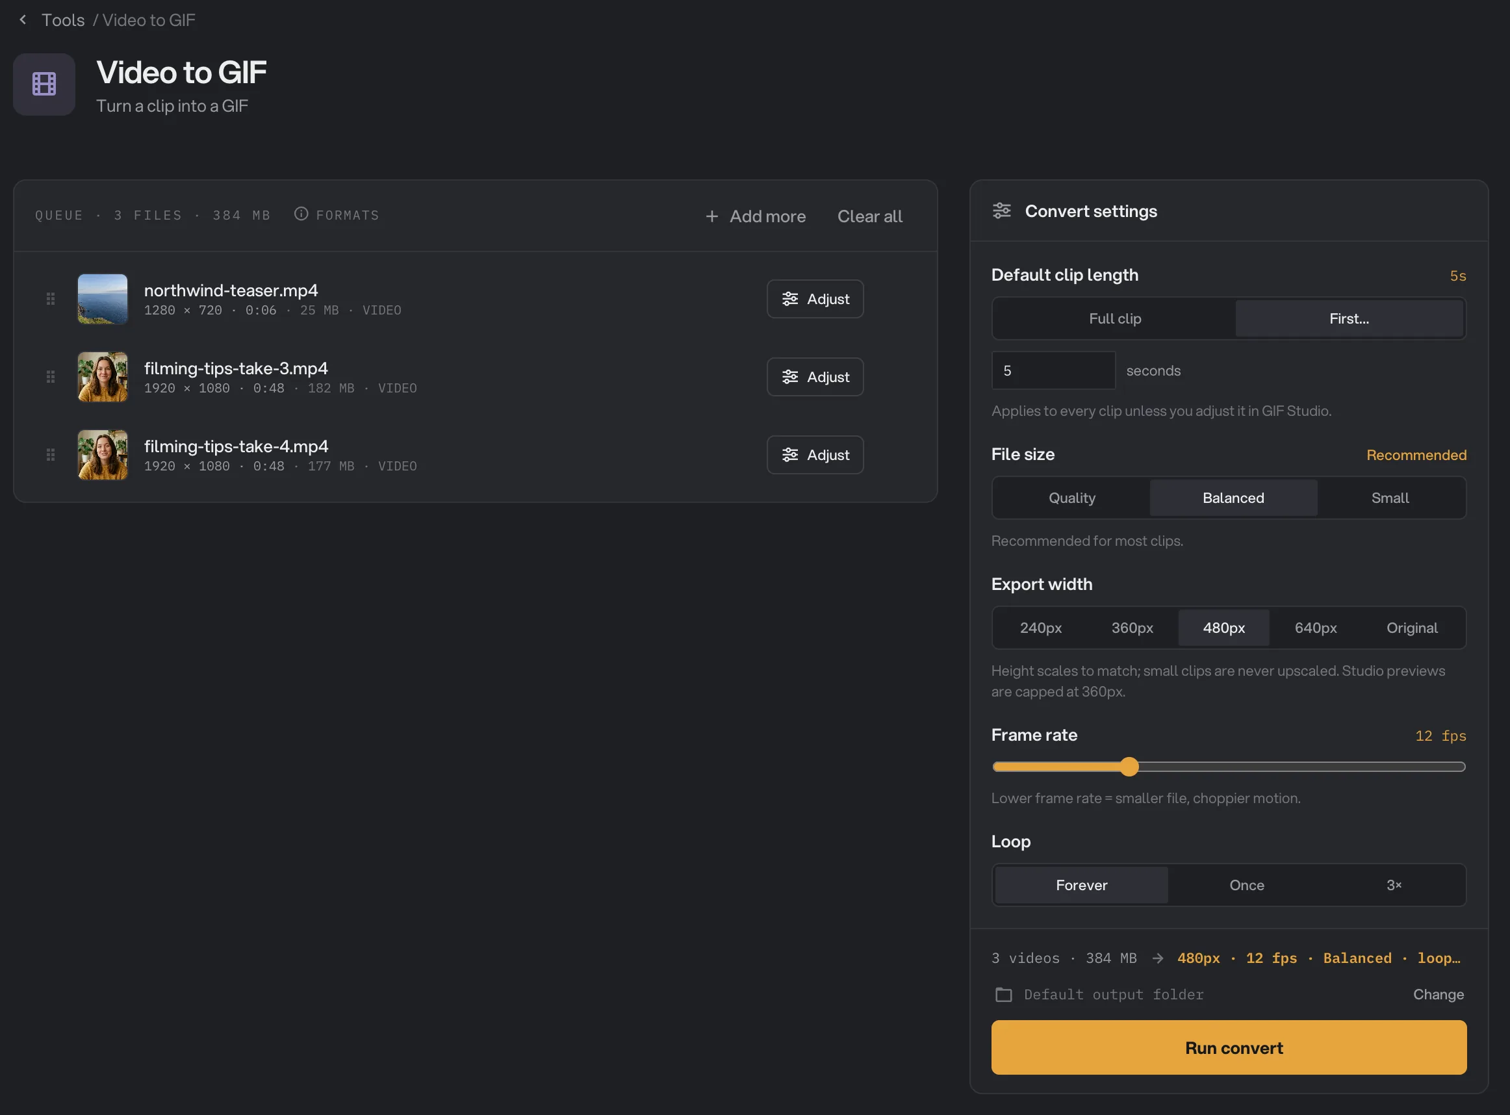Adjust settings for filming-tips-take-3.mp4
Viewport: 1510px width, 1115px height.
click(x=815, y=377)
